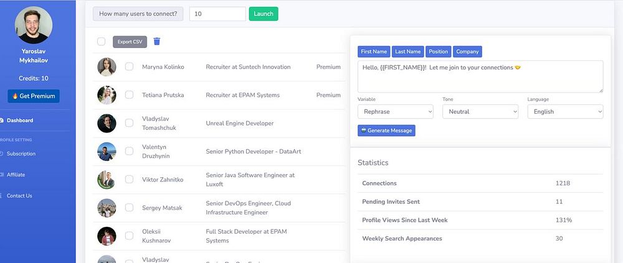Expand the Tone dropdown set to Neutral
623x263 pixels.
(x=480, y=111)
